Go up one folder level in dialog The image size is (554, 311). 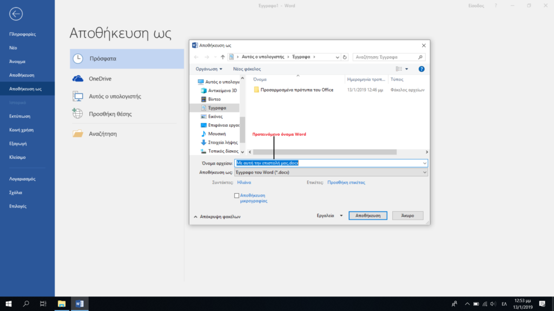pos(222,57)
